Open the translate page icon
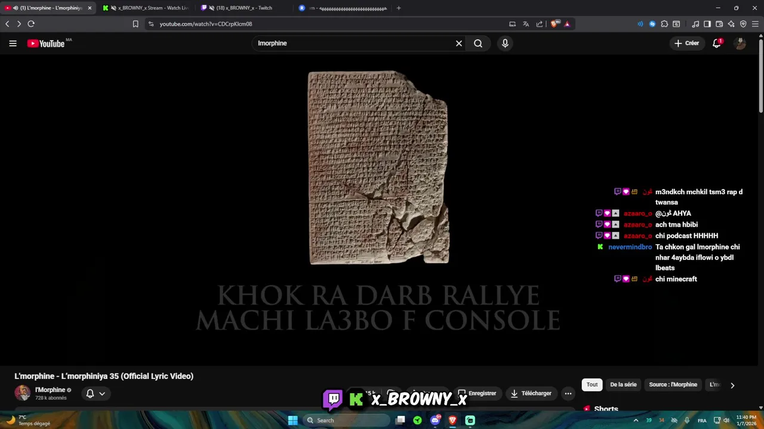764x429 pixels. [x=526, y=24]
